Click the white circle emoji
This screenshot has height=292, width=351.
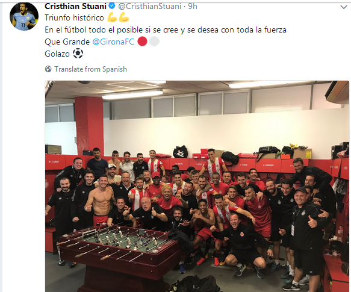[154, 42]
